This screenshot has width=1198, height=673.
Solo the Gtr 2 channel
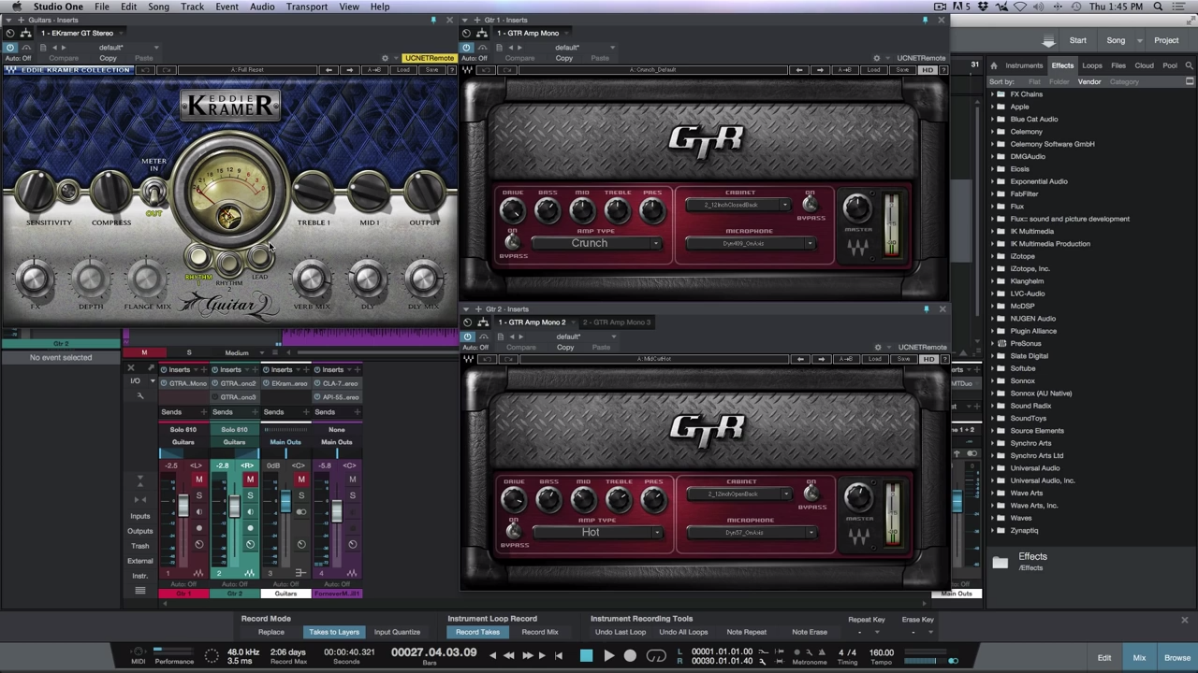tap(250, 495)
